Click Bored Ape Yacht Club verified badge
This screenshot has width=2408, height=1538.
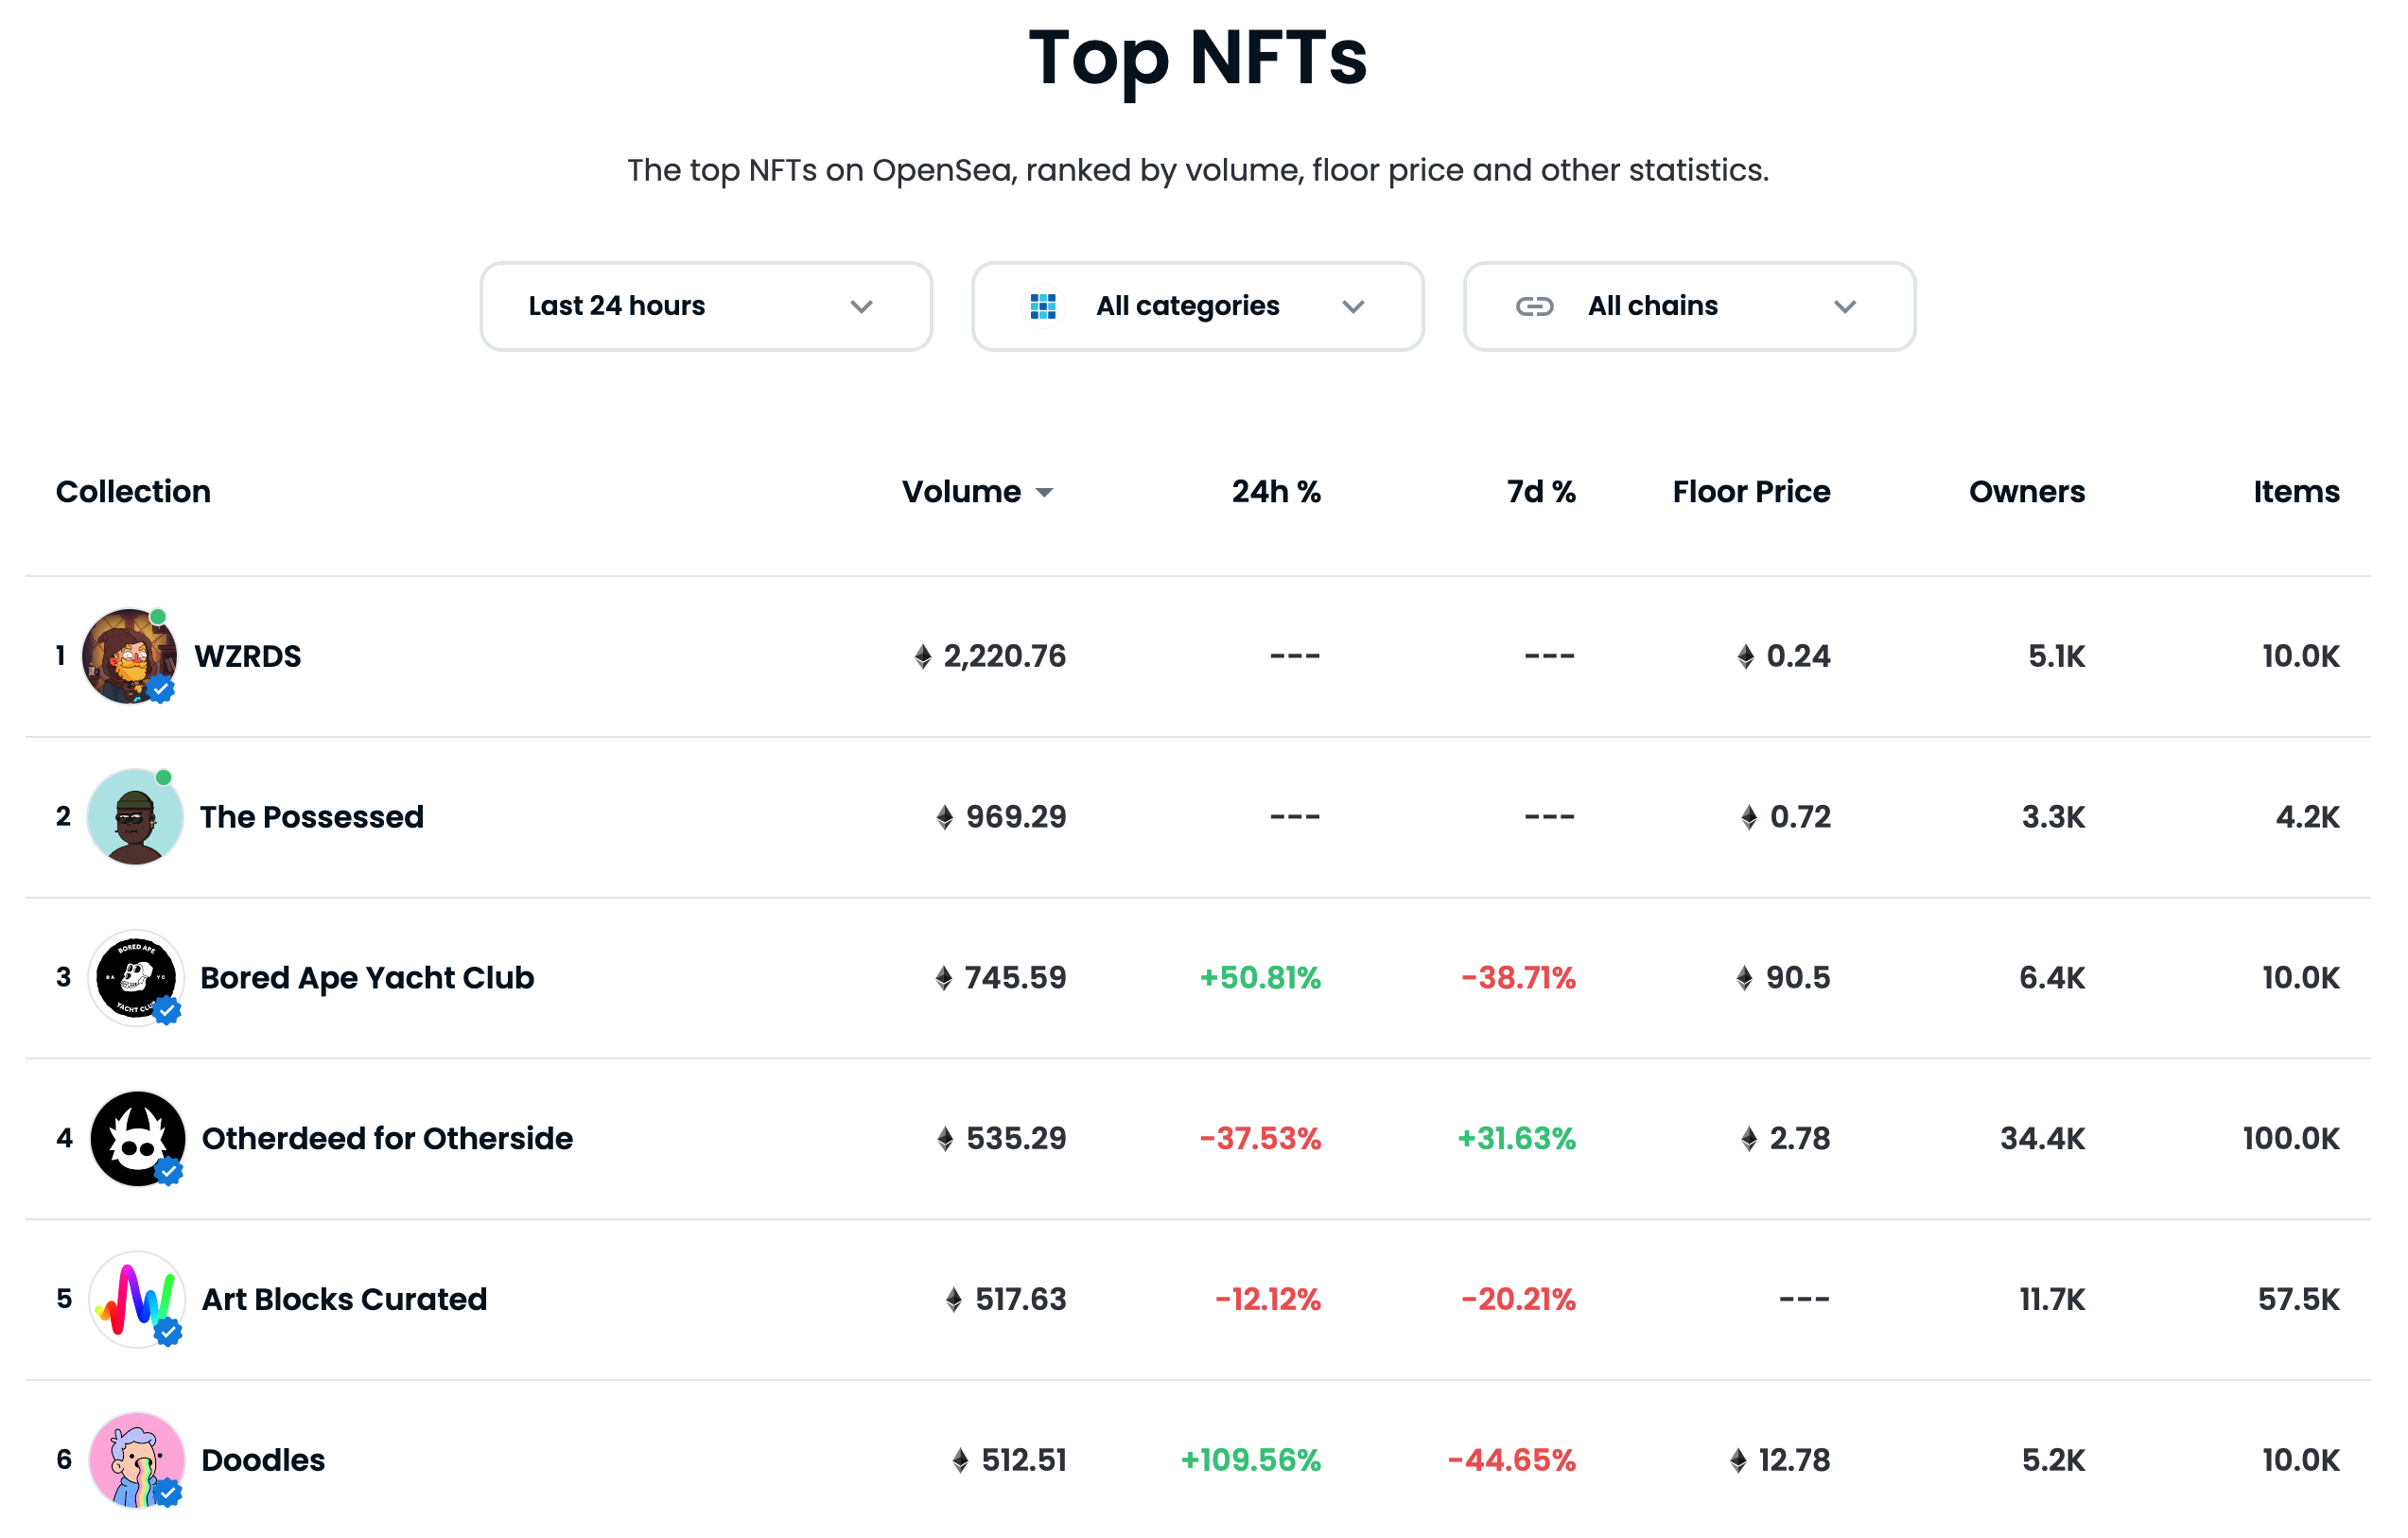[167, 1011]
